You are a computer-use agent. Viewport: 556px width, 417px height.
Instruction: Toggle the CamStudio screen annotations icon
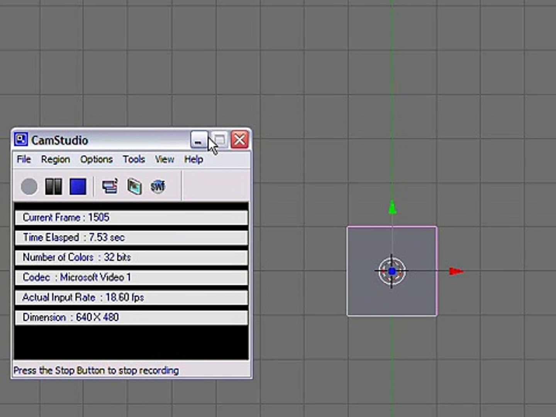click(110, 186)
